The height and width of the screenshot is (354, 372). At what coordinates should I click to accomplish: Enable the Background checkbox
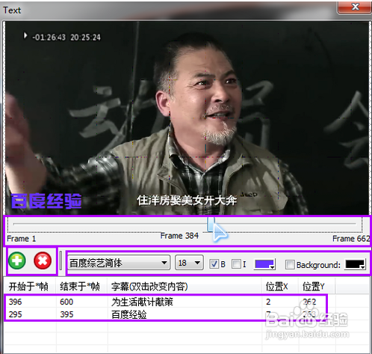[290, 264]
